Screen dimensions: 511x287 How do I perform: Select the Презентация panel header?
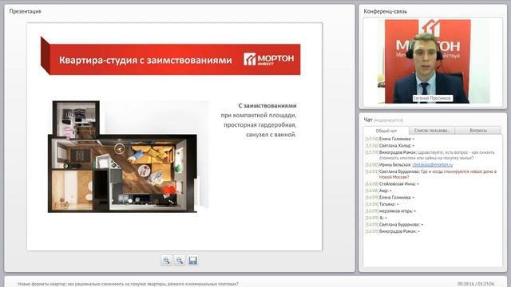pos(25,11)
